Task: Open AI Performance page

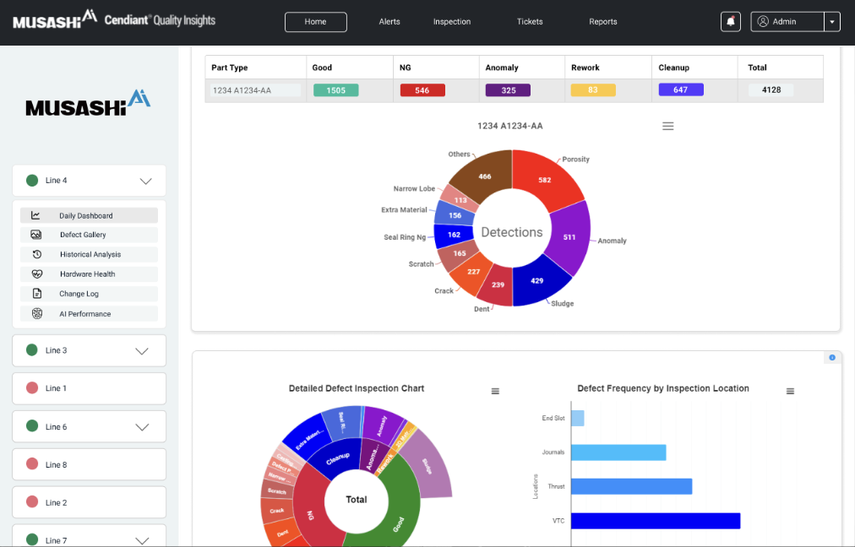Action: click(89, 314)
